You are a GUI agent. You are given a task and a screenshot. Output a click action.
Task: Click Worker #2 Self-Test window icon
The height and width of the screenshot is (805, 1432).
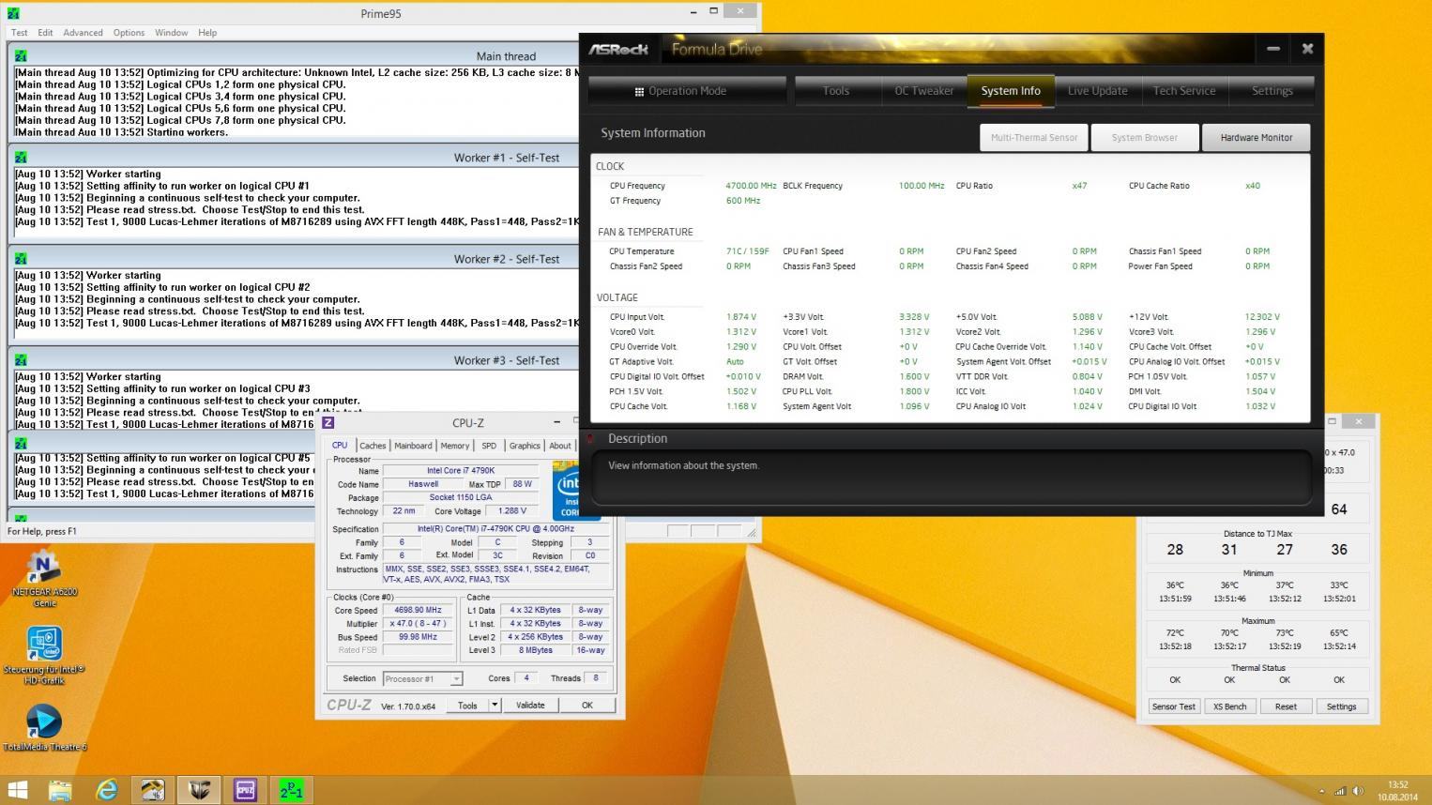click(21, 259)
